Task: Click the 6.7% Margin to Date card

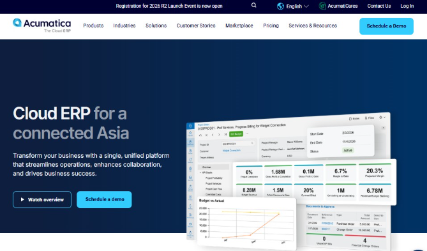Action: tap(340, 172)
